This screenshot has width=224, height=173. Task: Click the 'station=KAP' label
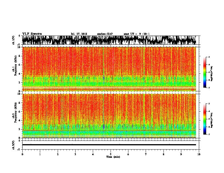tap(105, 34)
